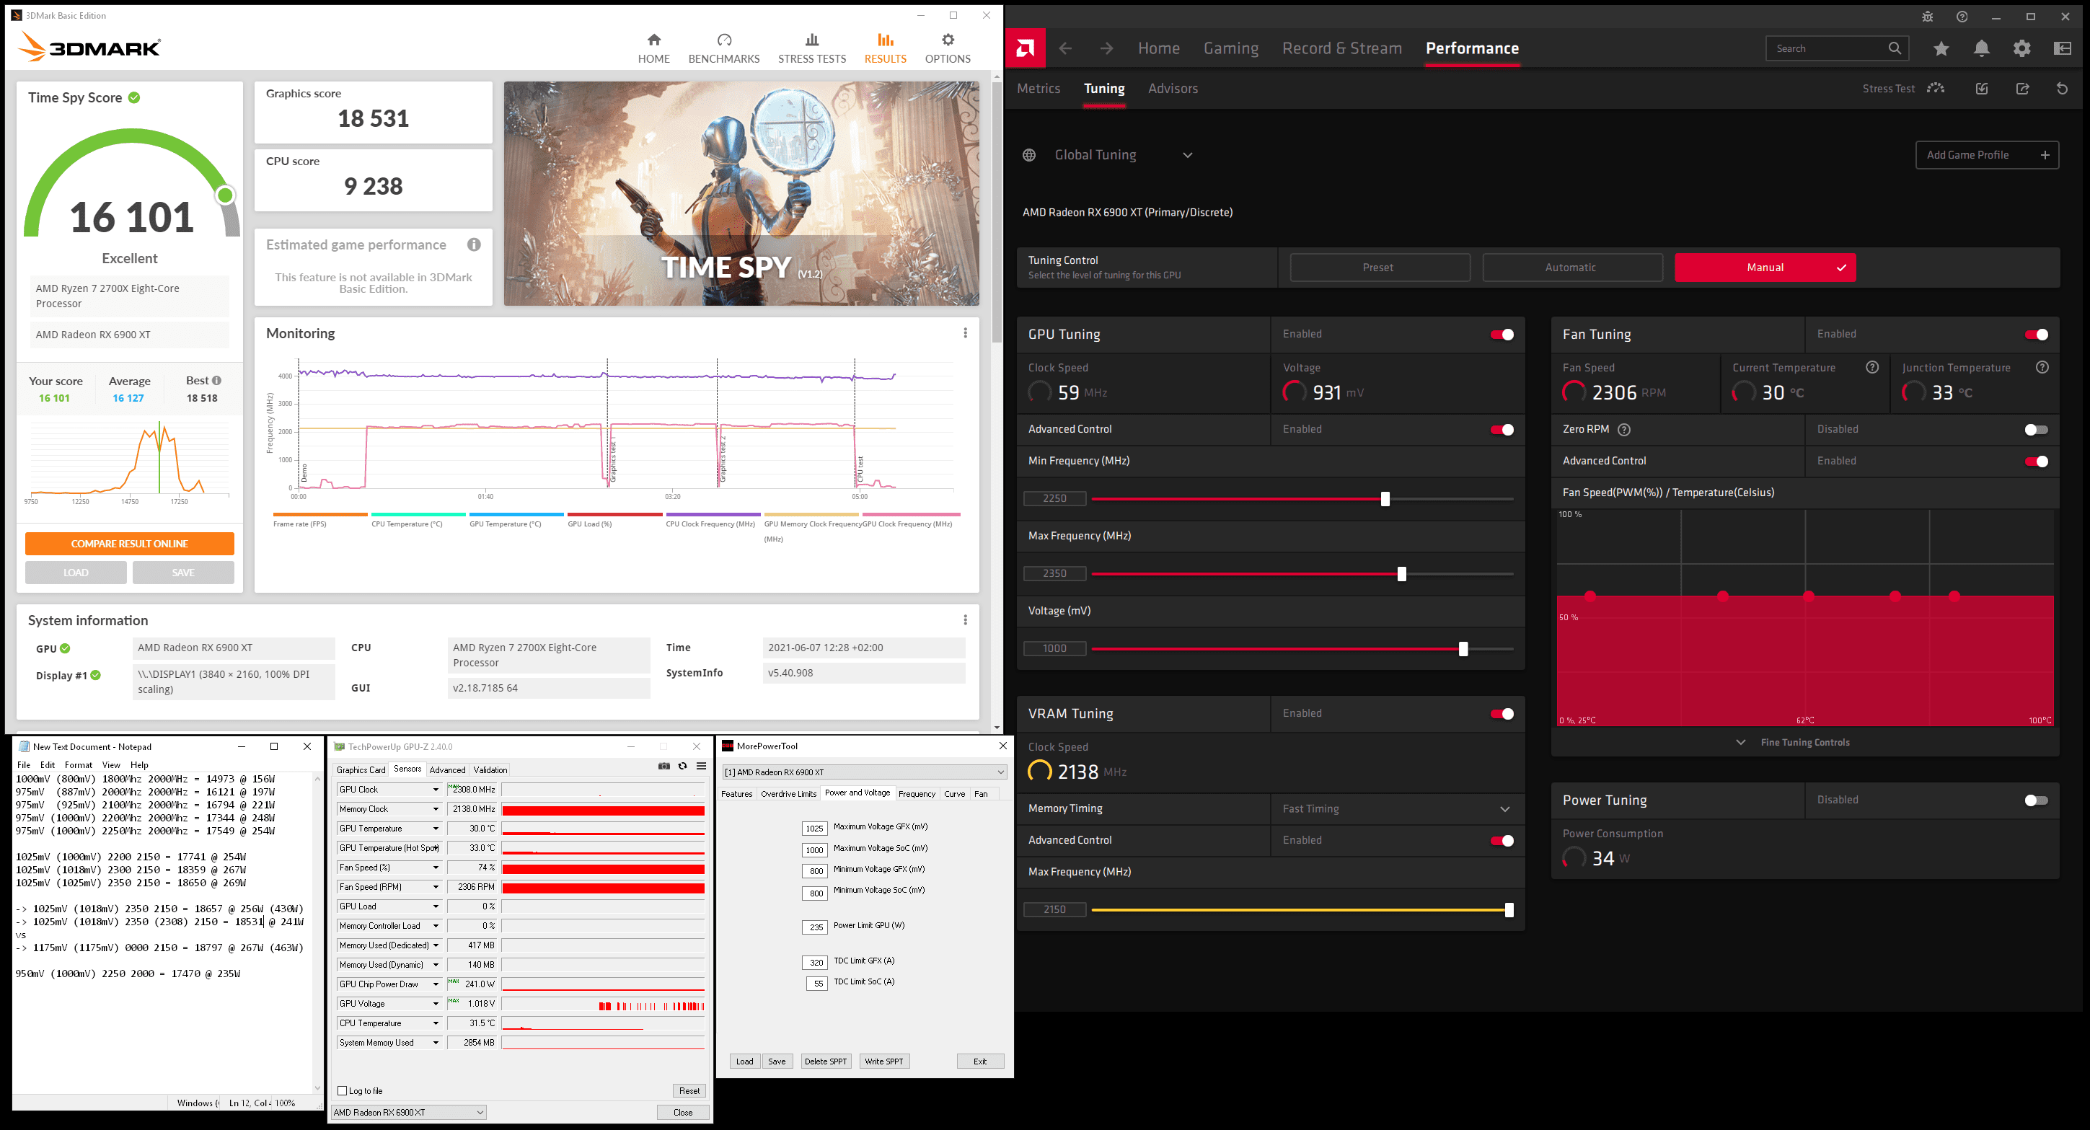2090x1130 pixels.
Task: Click the notifications bell icon
Action: (1981, 48)
